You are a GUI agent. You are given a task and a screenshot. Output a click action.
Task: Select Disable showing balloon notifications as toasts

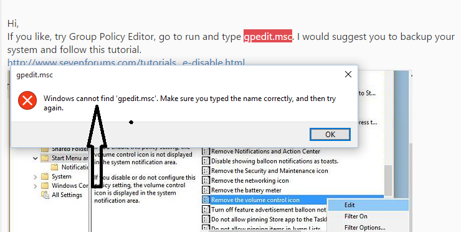pos(275,161)
